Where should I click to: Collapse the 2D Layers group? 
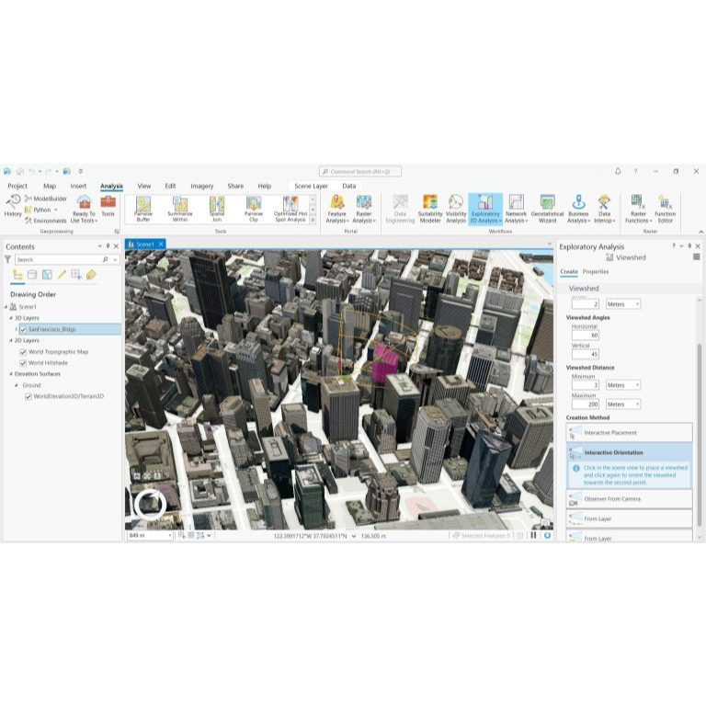(11, 340)
